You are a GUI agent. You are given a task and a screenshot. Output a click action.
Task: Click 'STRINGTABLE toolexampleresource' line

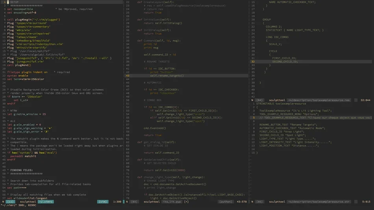pyautogui.click(x=281, y=104)
